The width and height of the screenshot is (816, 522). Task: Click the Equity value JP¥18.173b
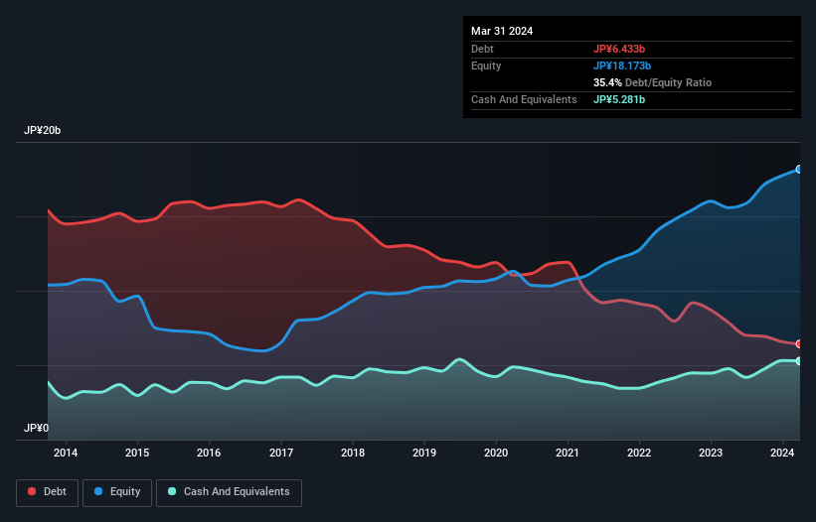tap(622, 65)
